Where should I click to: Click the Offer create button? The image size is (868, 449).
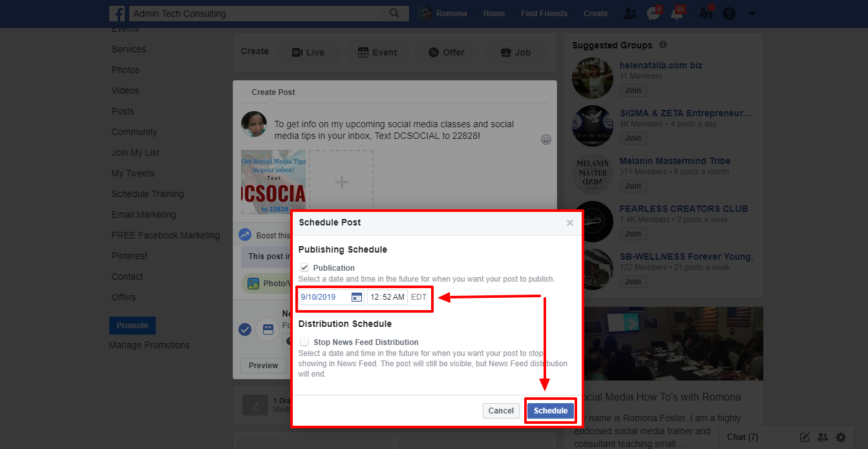pyautogui.click(x=445, y=52)
